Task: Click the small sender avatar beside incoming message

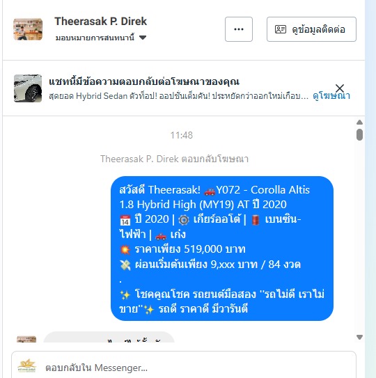Action: pyautogui.click(x=26, y=339)
